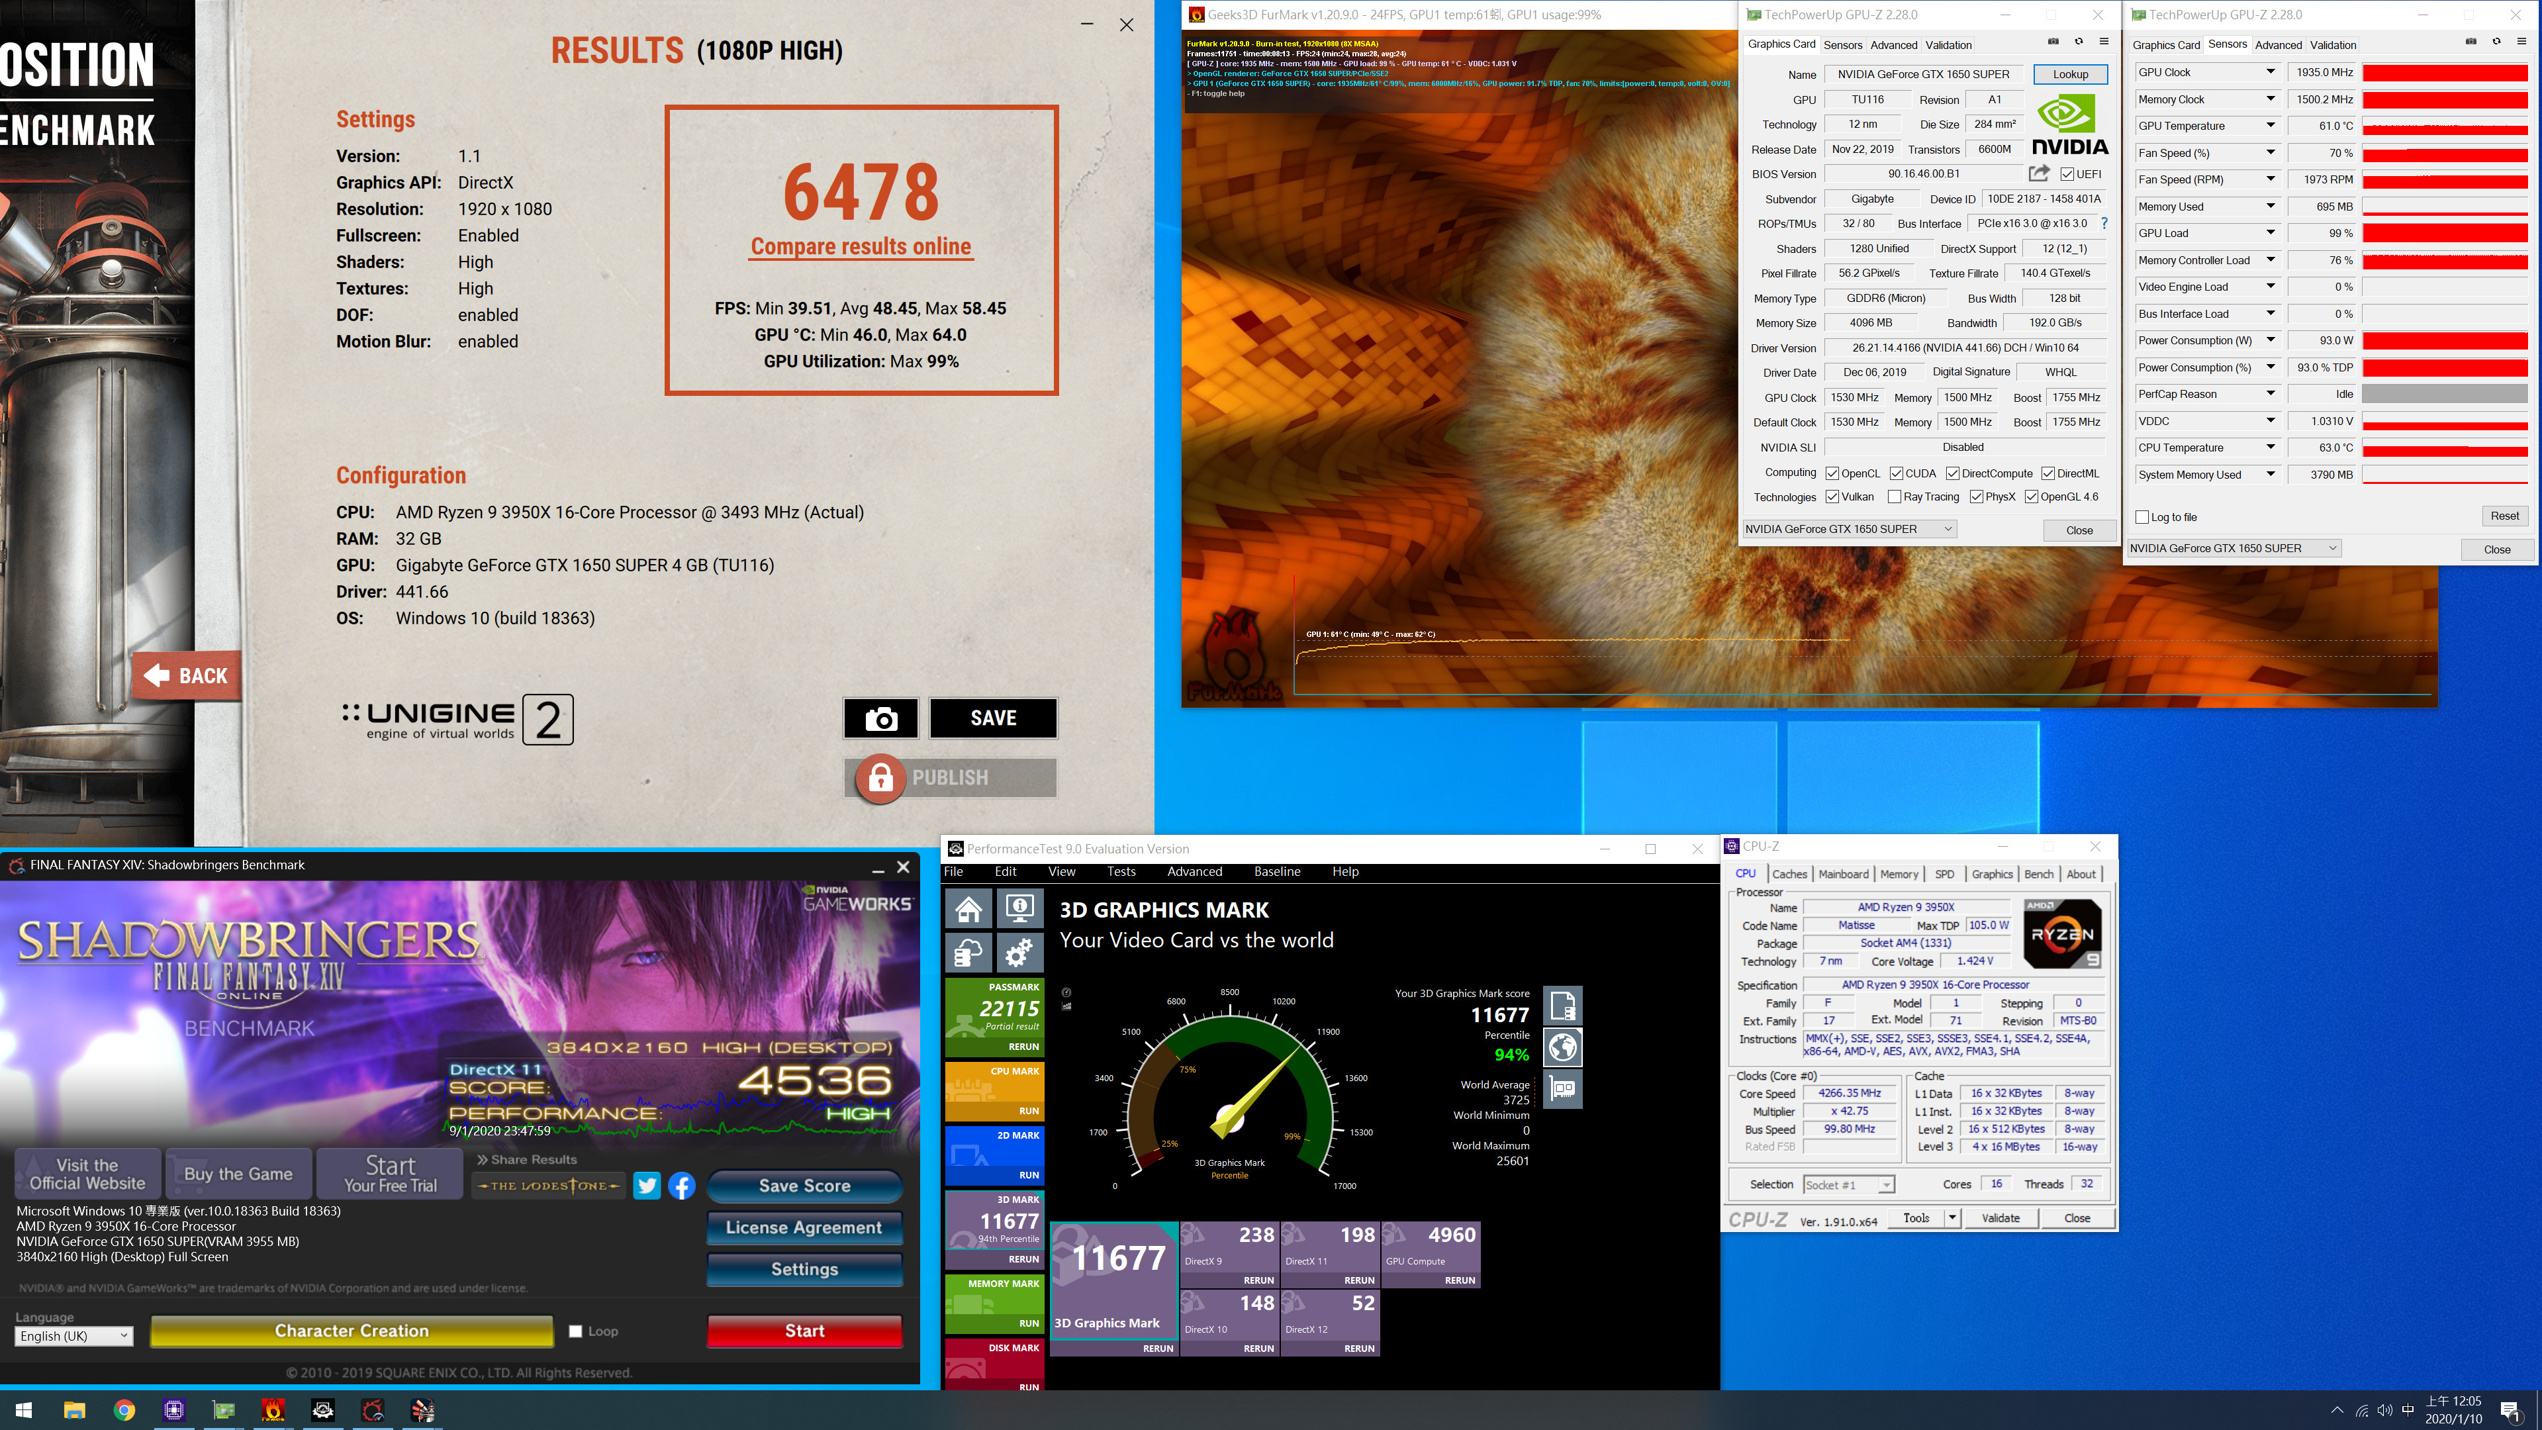The width and height of the screenshot is (2542, 1430).
Task: Click the video card comparison icon below globe
Action: pyautogui.click(x=1562, y=1088)
